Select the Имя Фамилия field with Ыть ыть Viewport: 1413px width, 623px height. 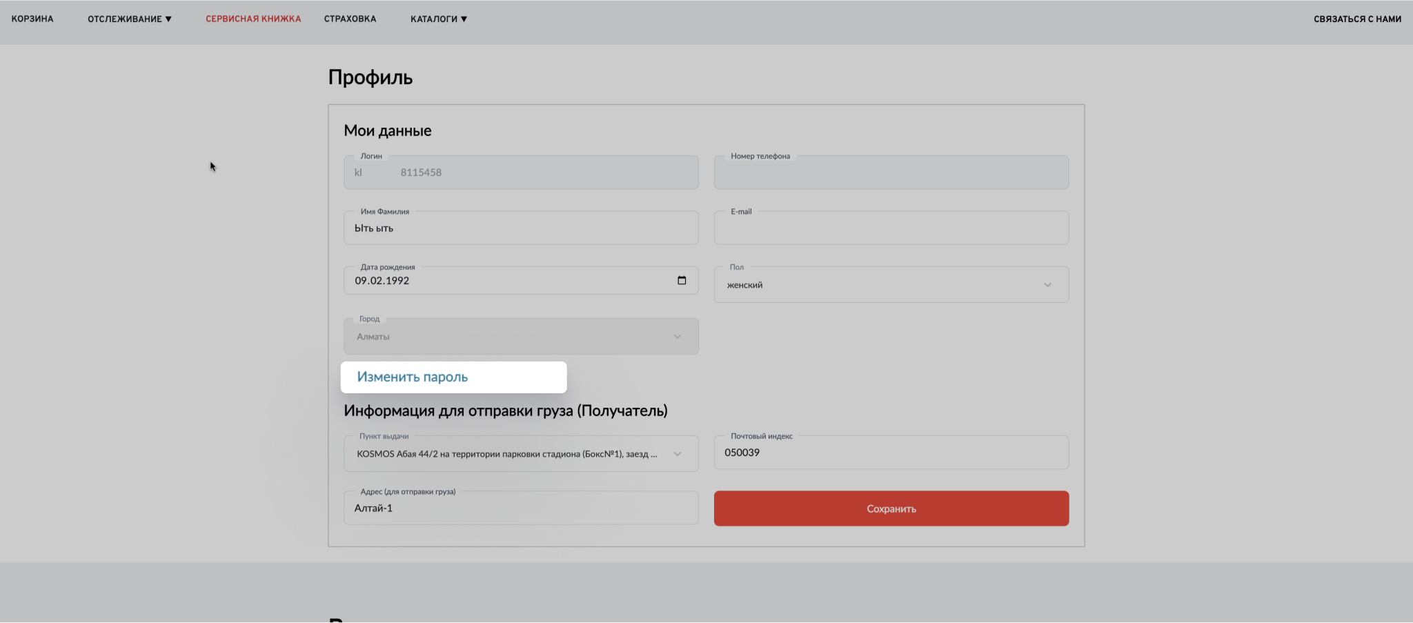[521, 227]
